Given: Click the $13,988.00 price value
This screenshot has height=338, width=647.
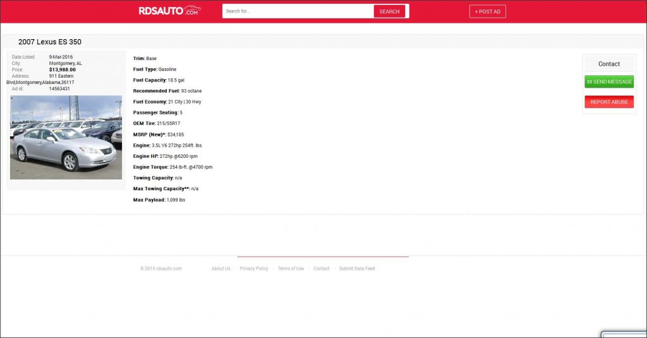Looking at the screenshot, I should click(x=63, y=69).
